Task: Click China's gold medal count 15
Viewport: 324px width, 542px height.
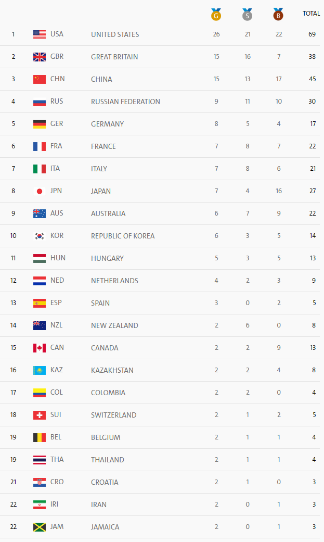Action: tap(216, 79)
